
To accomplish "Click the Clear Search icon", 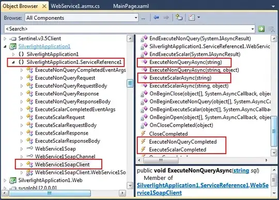I will 272,29.
